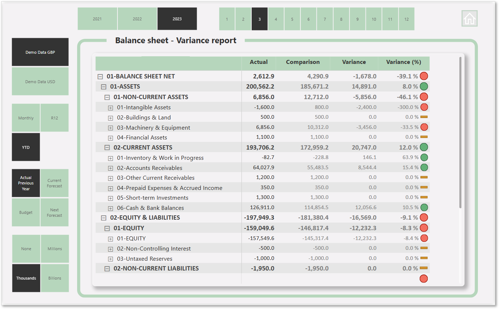Compare against Next Forecast

tap(55, 212)
